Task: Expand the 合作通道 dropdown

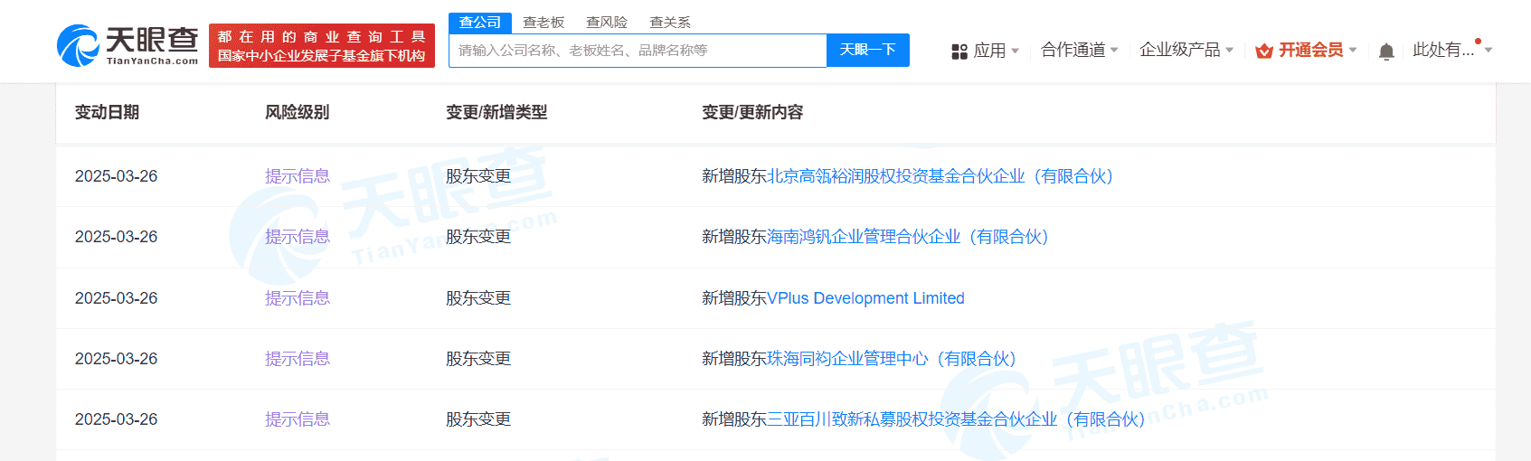Action: pyautogui.click(x=1079, y=50)
